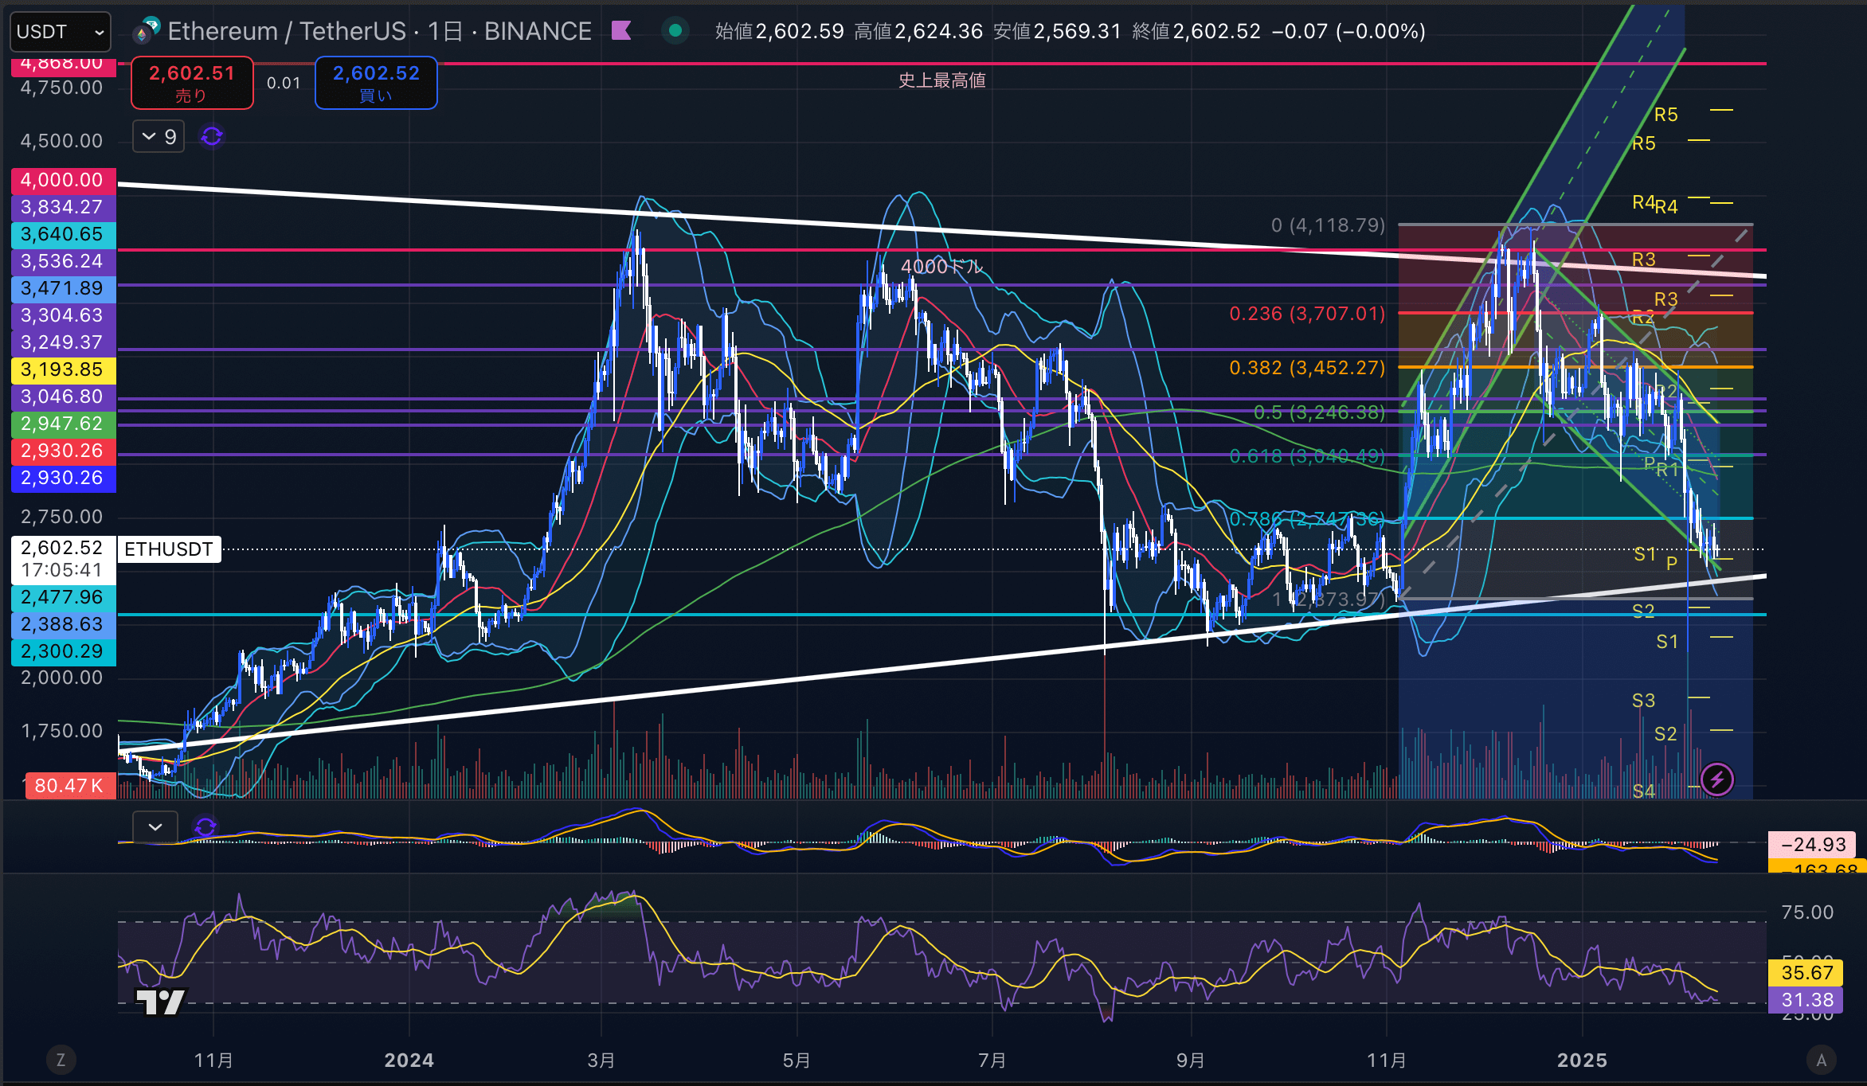This screenshot has height=1086, width=1867.
Task: Click the 4,500.00 price scale tick
Action: click(x=62, y=141)
